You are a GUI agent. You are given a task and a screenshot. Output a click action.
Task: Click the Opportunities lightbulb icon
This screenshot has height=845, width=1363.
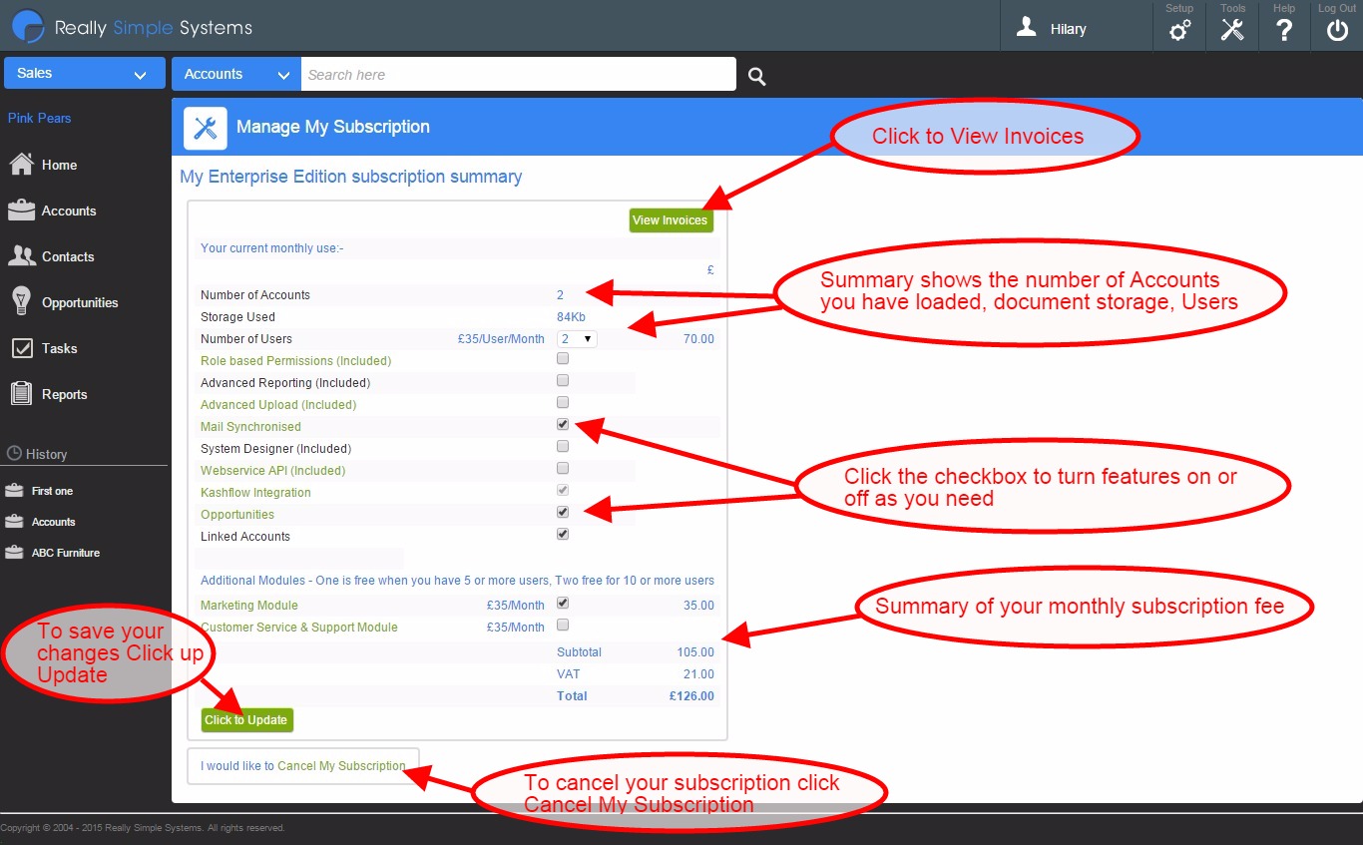tap(21, 301)
